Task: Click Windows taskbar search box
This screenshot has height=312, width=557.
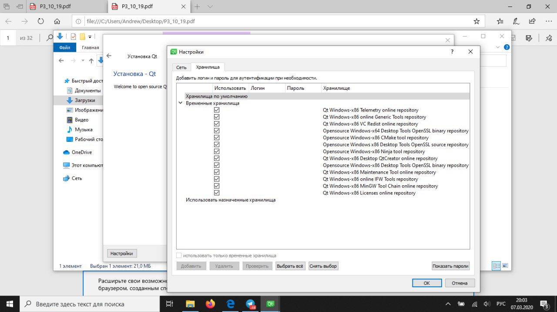Action: click(90, 304)
